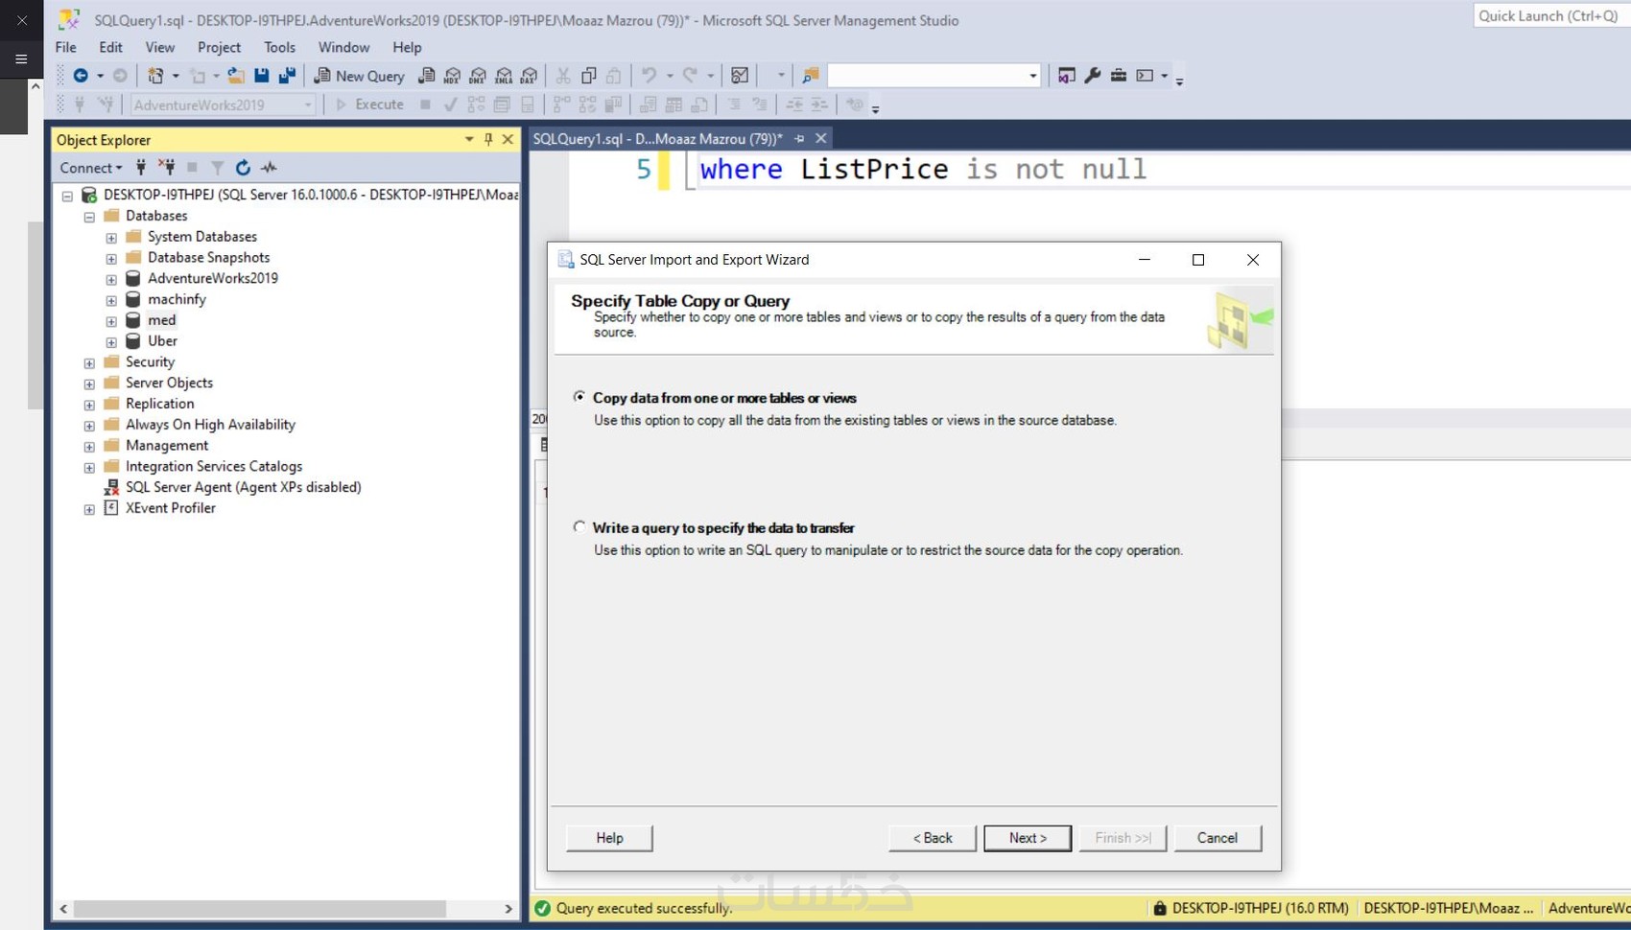Select the Database Snapshots folder
Screen dimensions: 1631x930
pyautogui.click(x=208, y=258)
